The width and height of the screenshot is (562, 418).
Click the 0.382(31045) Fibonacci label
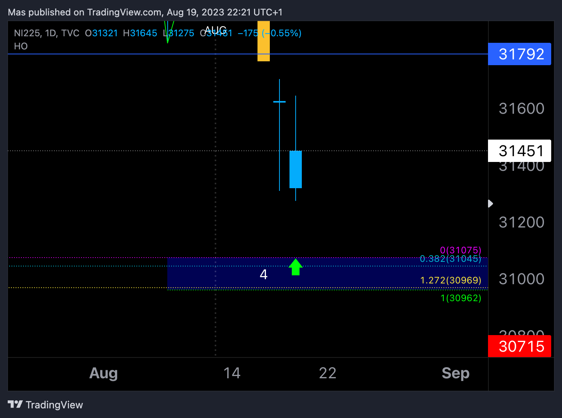tap(451, 259)
